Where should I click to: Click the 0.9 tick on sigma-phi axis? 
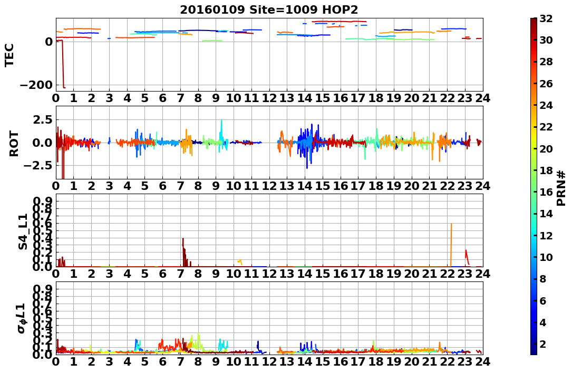(43, 289)
